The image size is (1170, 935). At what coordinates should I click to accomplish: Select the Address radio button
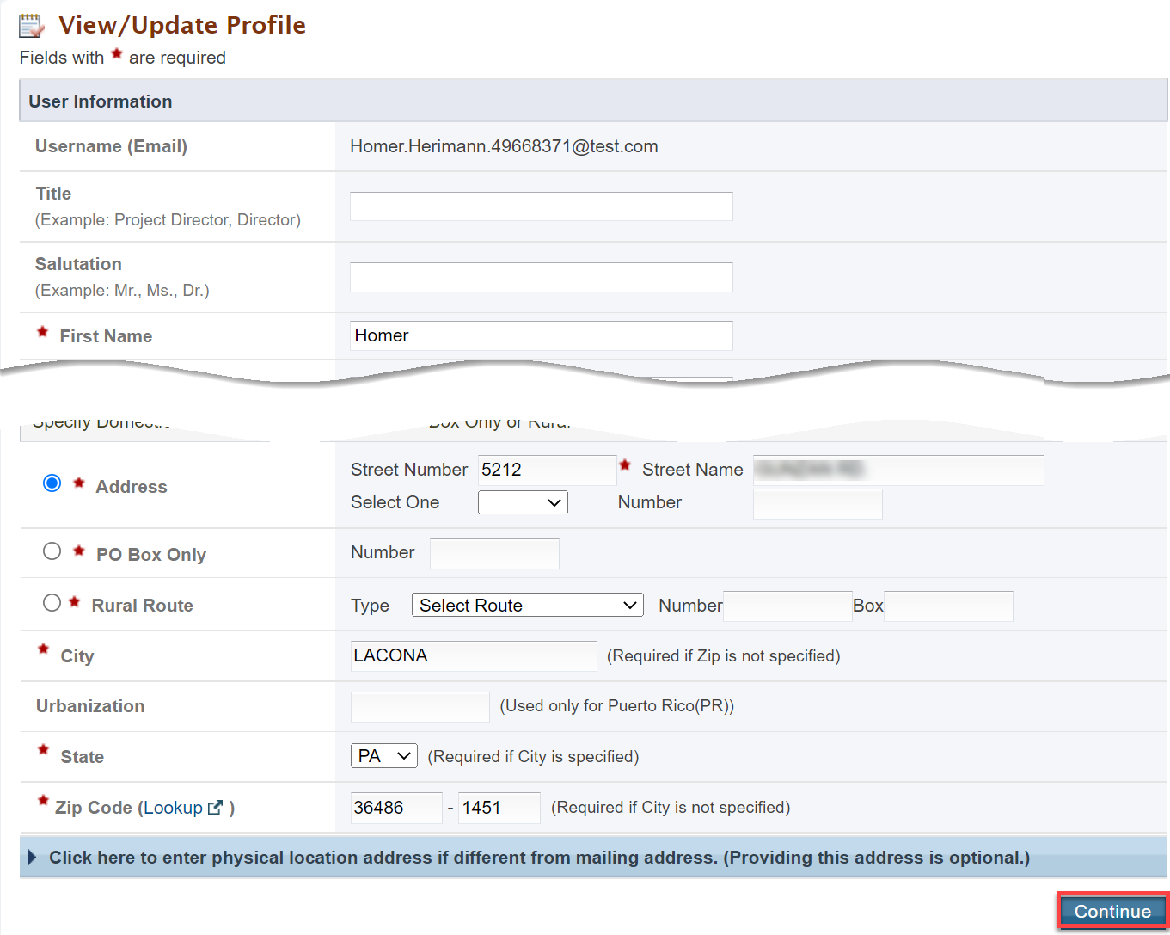[x=52, y=483]
